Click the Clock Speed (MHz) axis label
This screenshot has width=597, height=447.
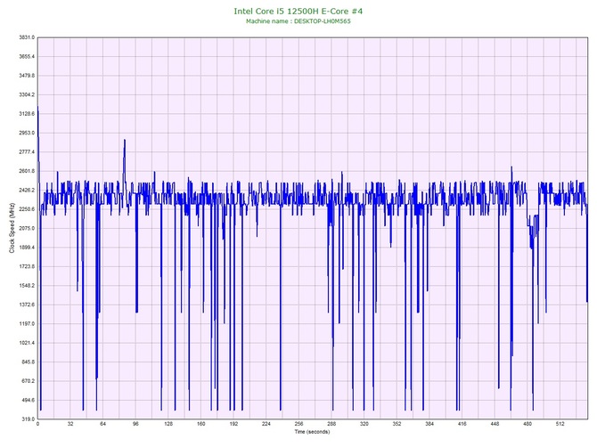coord(12,228)
